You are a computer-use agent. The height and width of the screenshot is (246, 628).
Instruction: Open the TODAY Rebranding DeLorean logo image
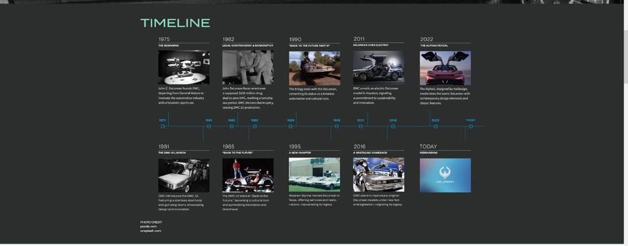tap(445, 175)
